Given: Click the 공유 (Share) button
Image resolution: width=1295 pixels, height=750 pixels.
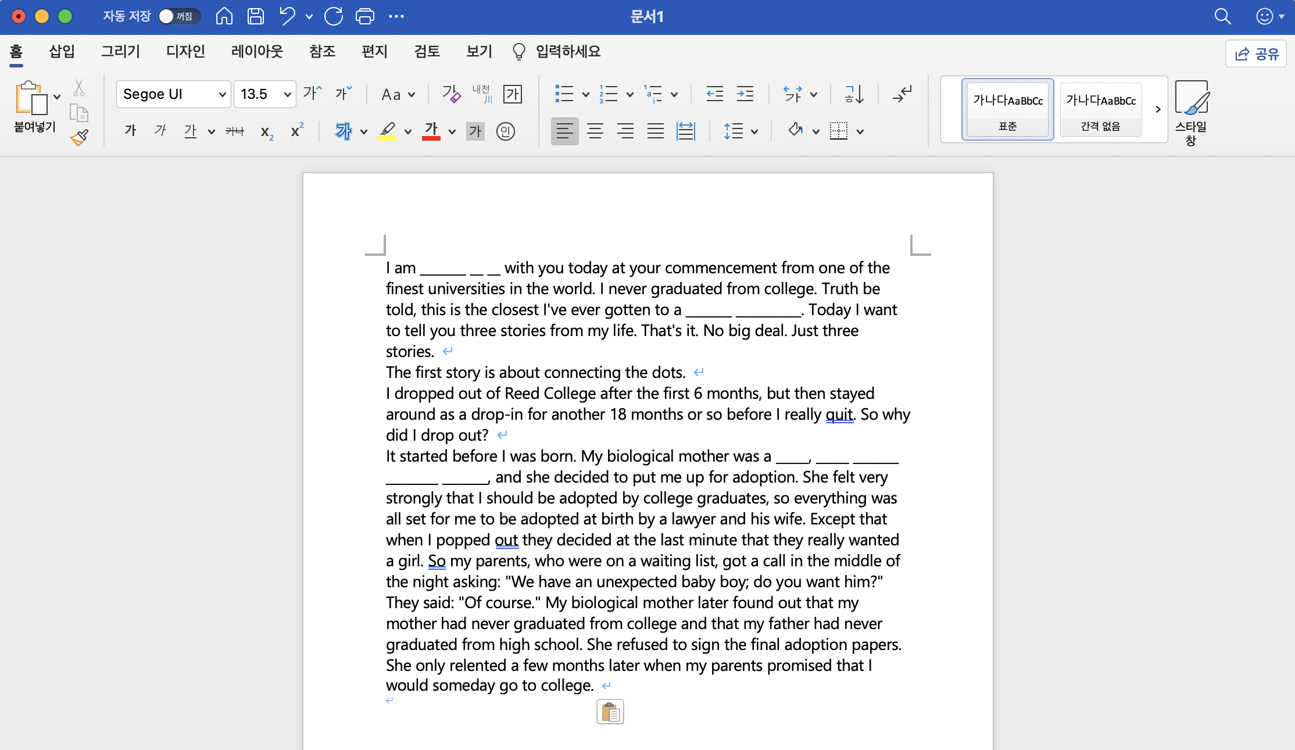Looking at the screenshot, I should tap(1256, 54).
